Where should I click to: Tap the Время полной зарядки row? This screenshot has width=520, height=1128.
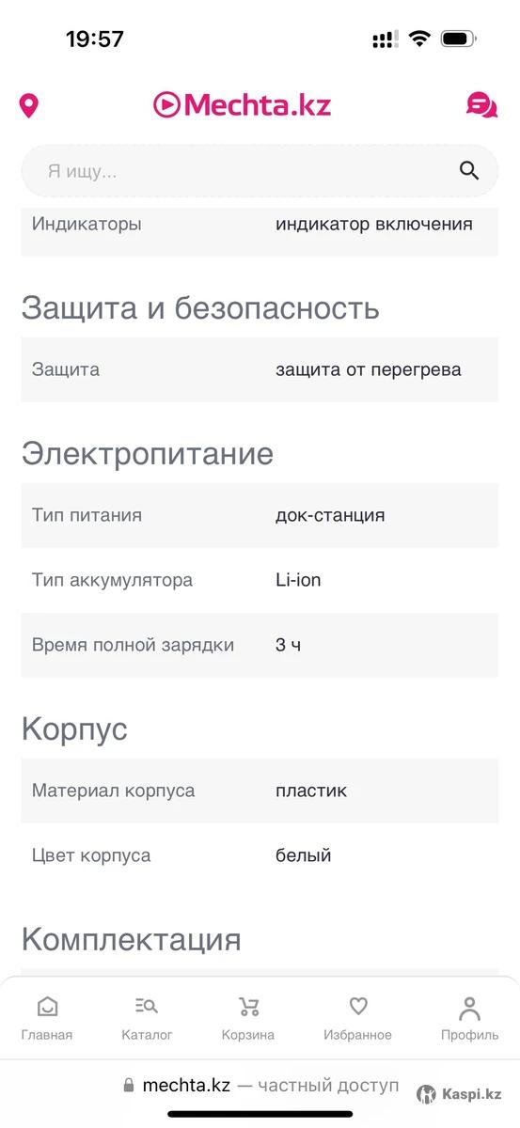point(260,645)
